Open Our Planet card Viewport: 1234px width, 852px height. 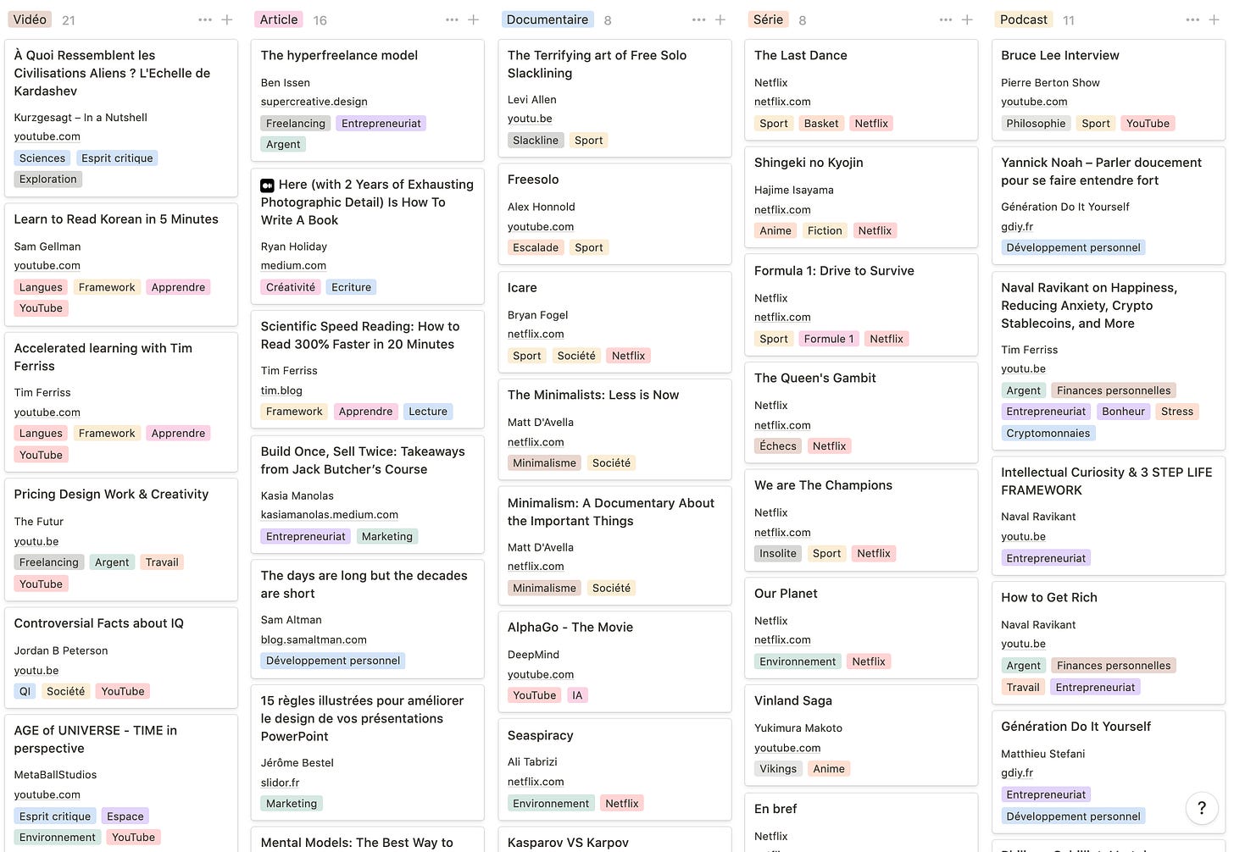click(x=861, y=628)
